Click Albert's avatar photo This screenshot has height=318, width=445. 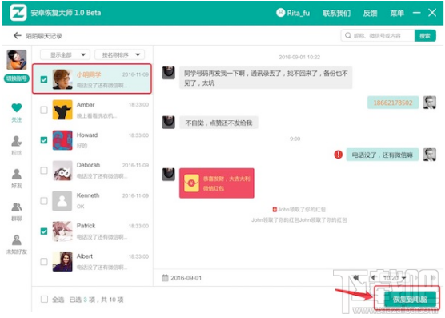(62, 261)
